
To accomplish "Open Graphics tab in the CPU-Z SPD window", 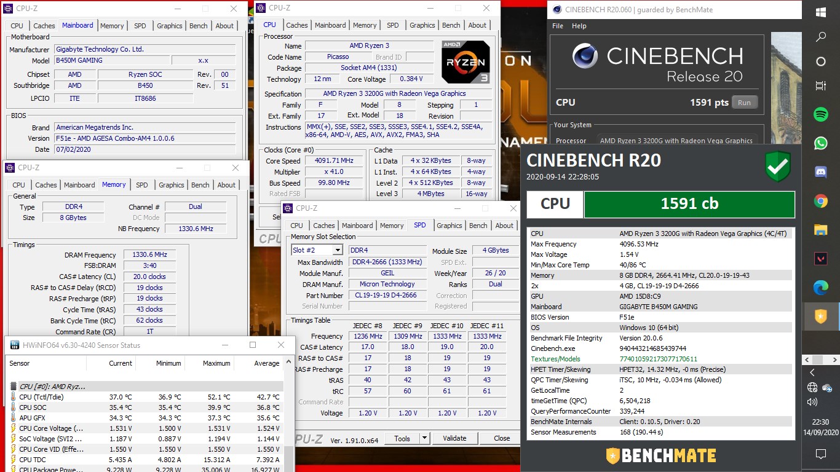I will pyautogui.click(x=450, y=226).
